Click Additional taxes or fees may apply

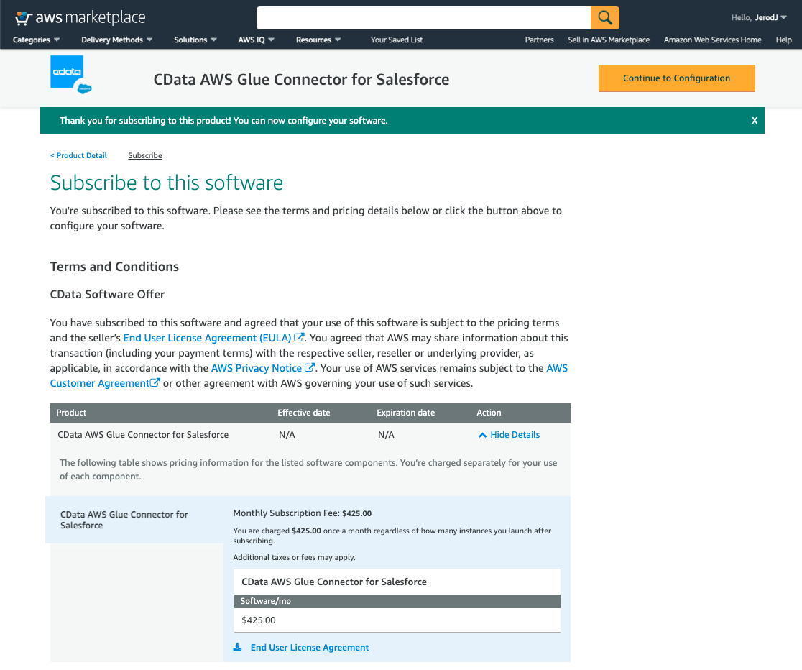point(294,557)
